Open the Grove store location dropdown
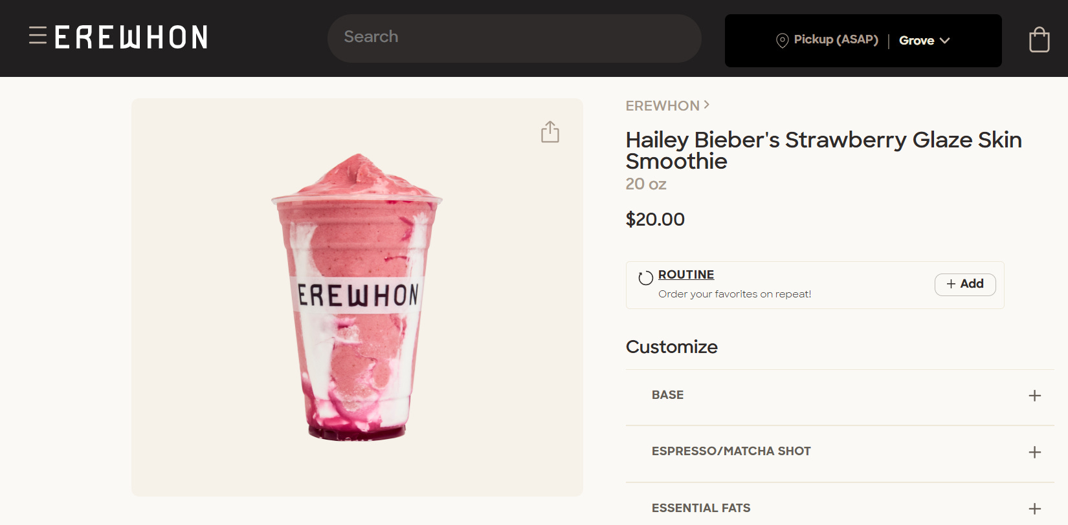Viewport: 1068px width, 525px height. [x=924, y=41]
